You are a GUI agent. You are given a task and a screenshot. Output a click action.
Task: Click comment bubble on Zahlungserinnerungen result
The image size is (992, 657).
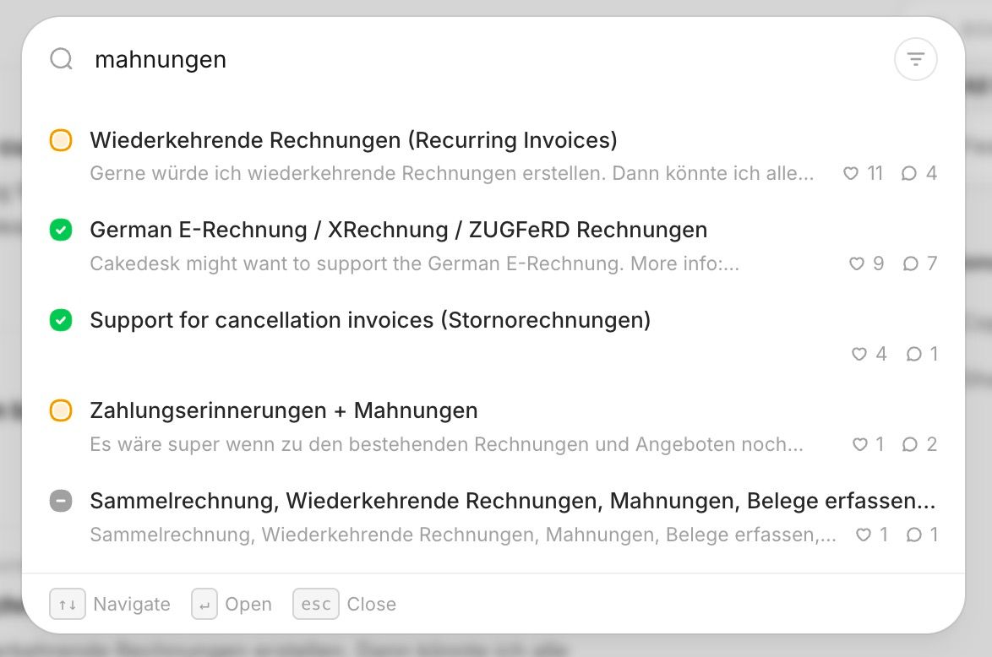click(910, 444)
